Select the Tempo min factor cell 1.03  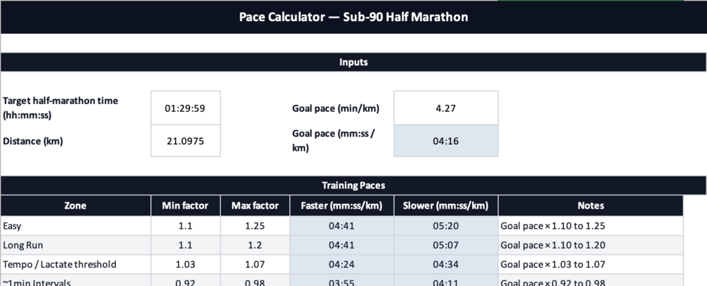click(186, 264)
